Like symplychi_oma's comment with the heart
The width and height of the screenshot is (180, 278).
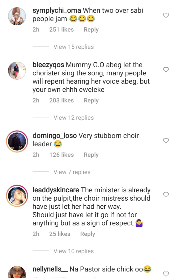[x=166, y=16]
